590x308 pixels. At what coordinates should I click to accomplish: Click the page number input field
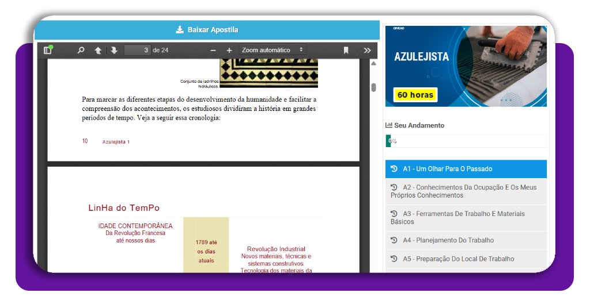point(137,50)
